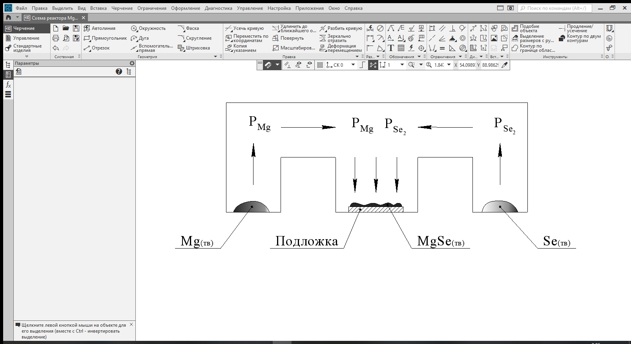Click the Контур по двум контурам tool
The width and height of the screenshot is (631, 344).
[x=580, y=38]
